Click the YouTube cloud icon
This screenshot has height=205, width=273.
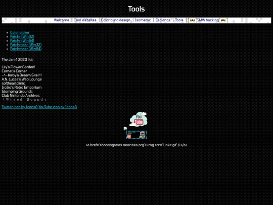pyautogui.click(x=139, y=119)
